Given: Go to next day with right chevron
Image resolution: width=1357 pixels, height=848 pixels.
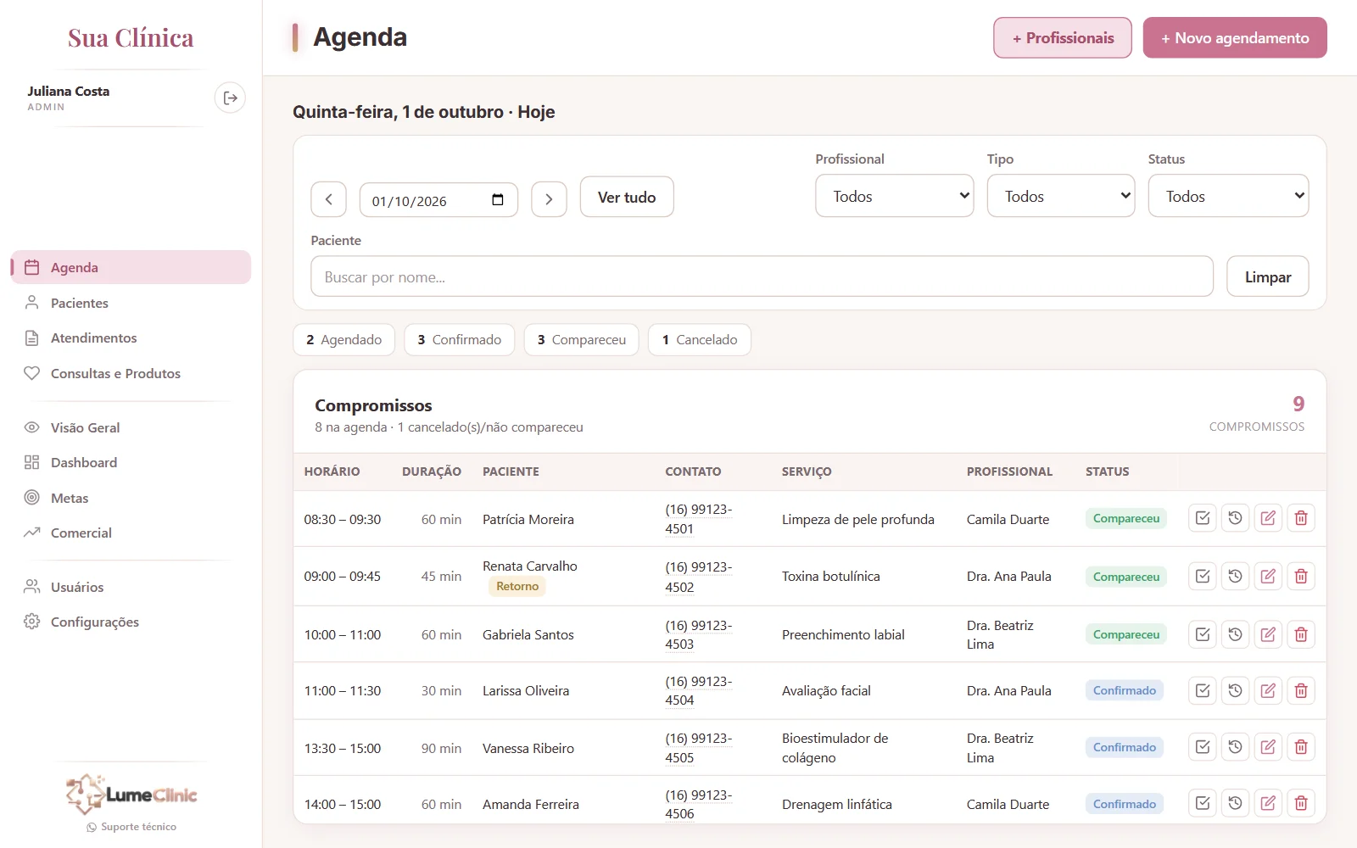Looking at the screenshot, I should coord(549,200).
